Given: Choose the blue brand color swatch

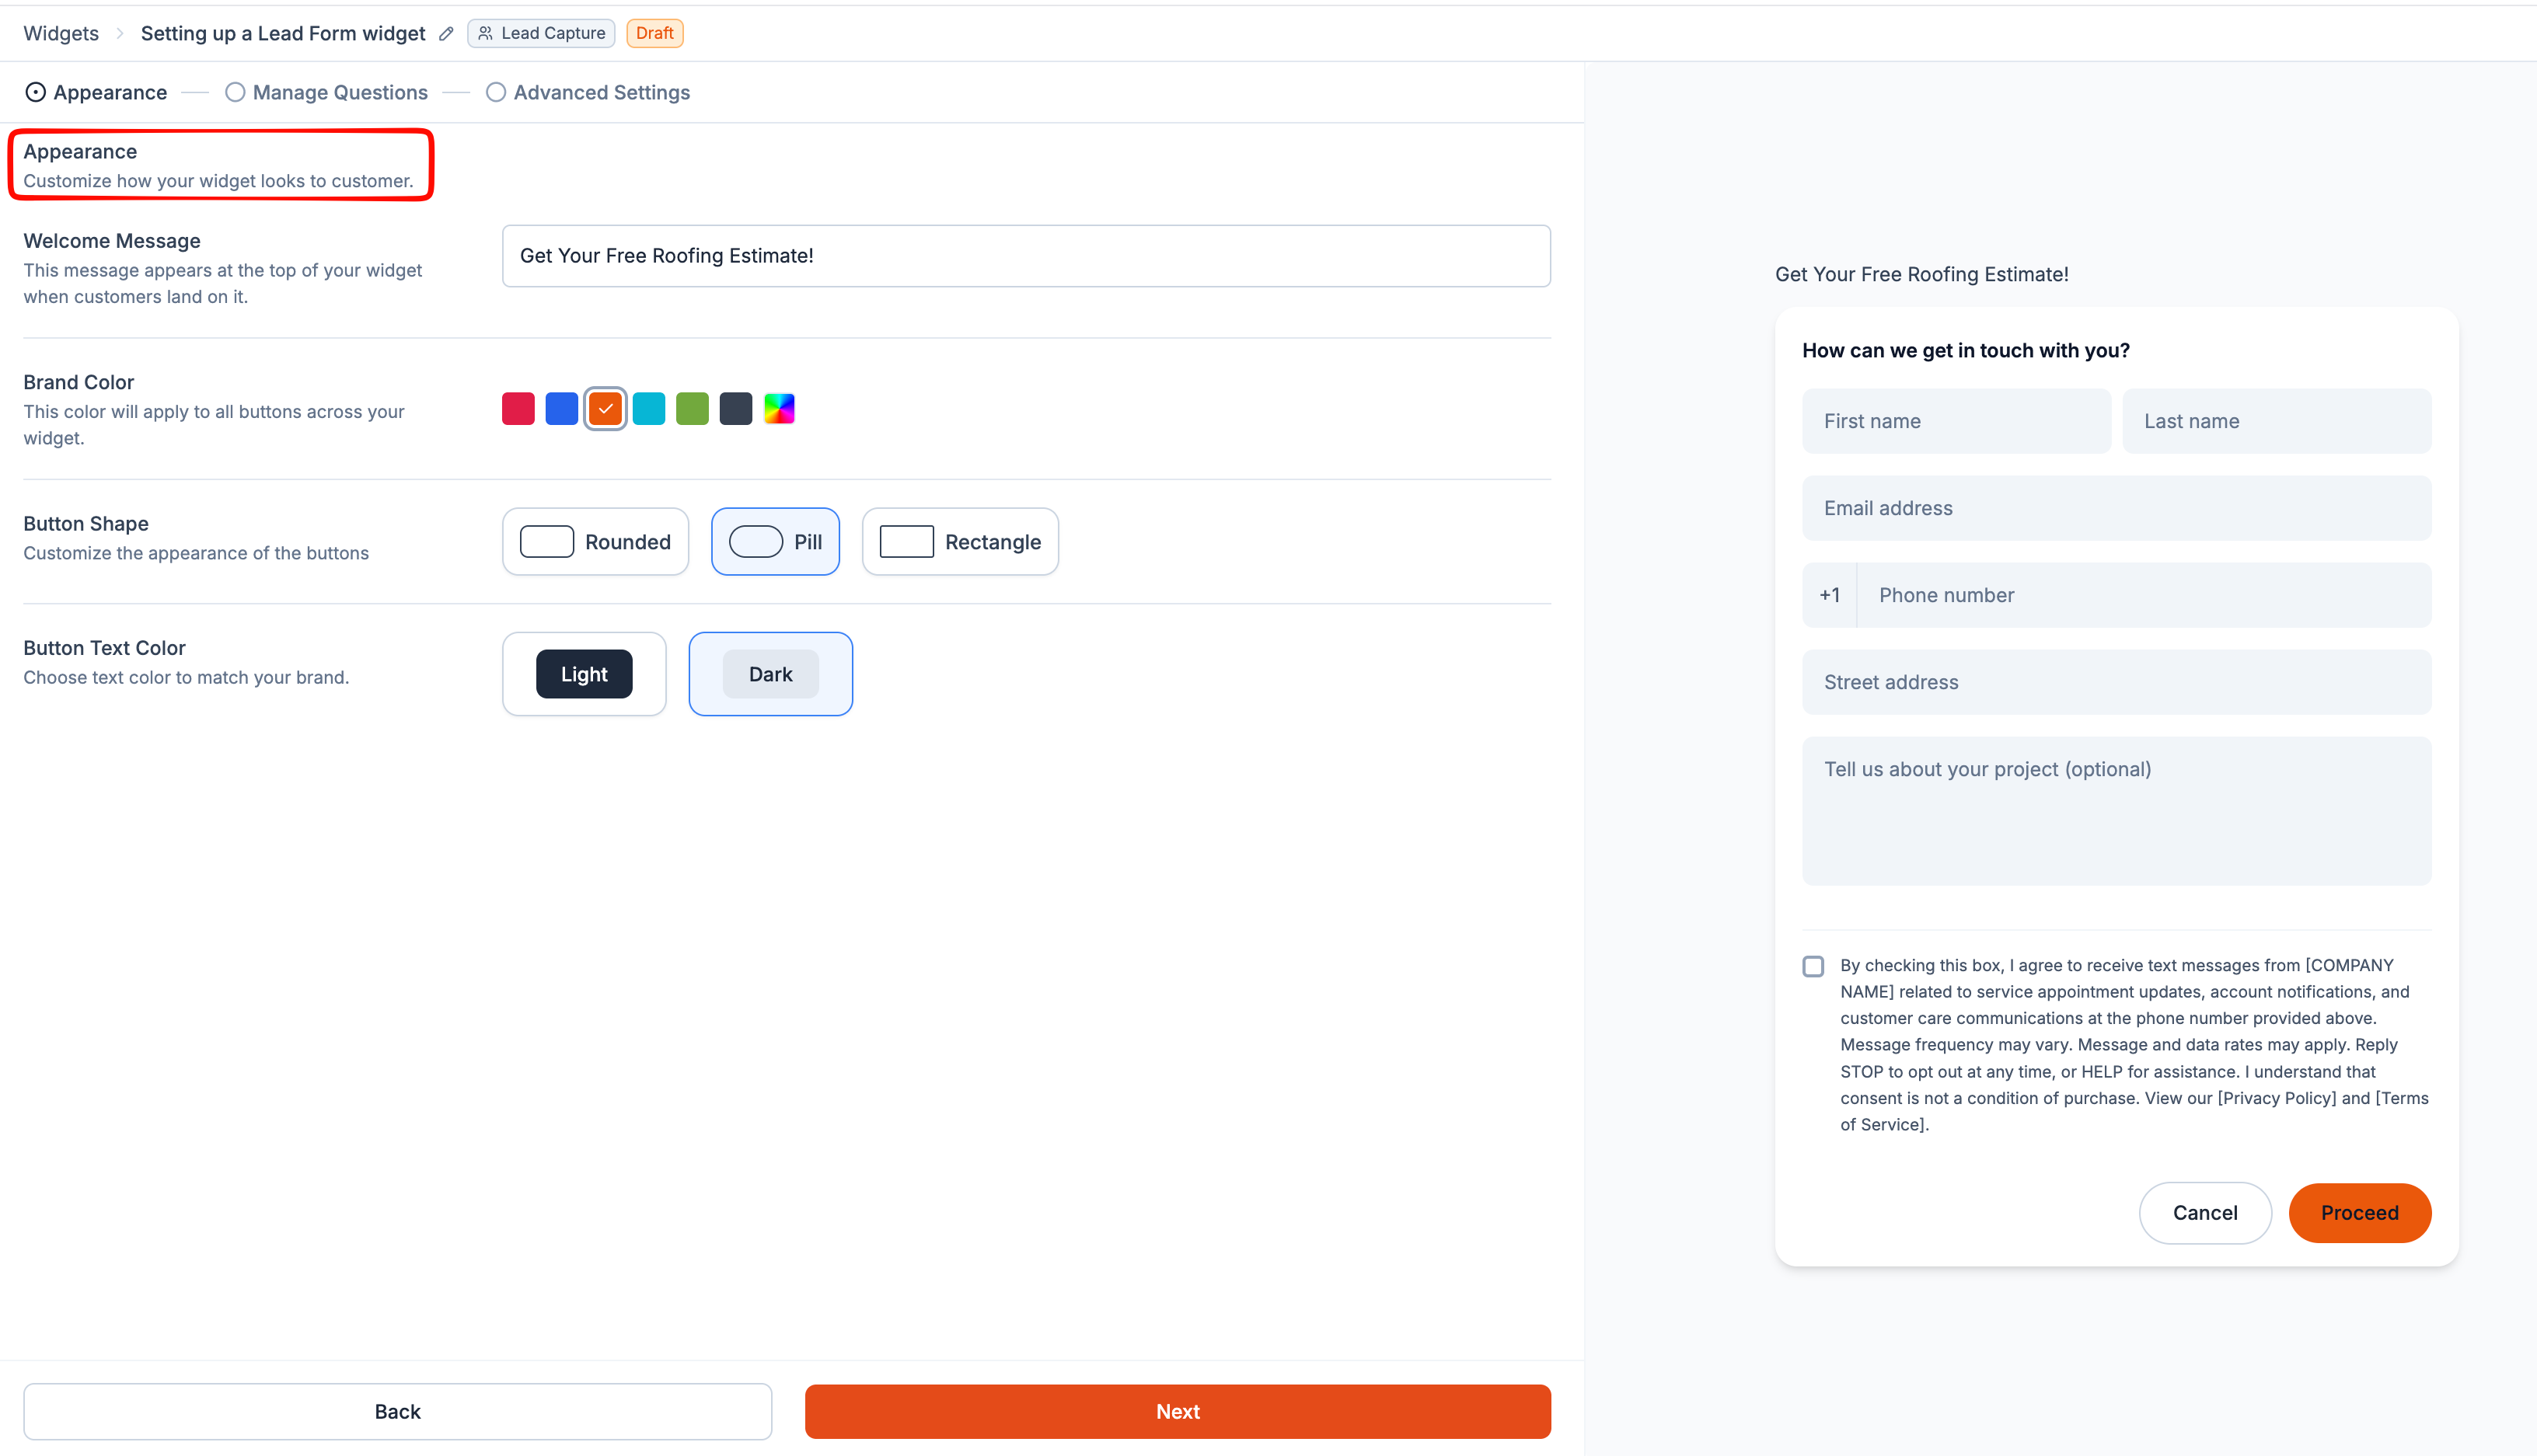Looking at the screenshot, I should 561,409.
